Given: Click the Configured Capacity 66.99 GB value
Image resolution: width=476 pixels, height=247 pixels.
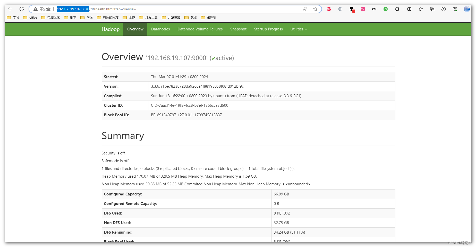Looking at the screenshot, I should point(281,194).
